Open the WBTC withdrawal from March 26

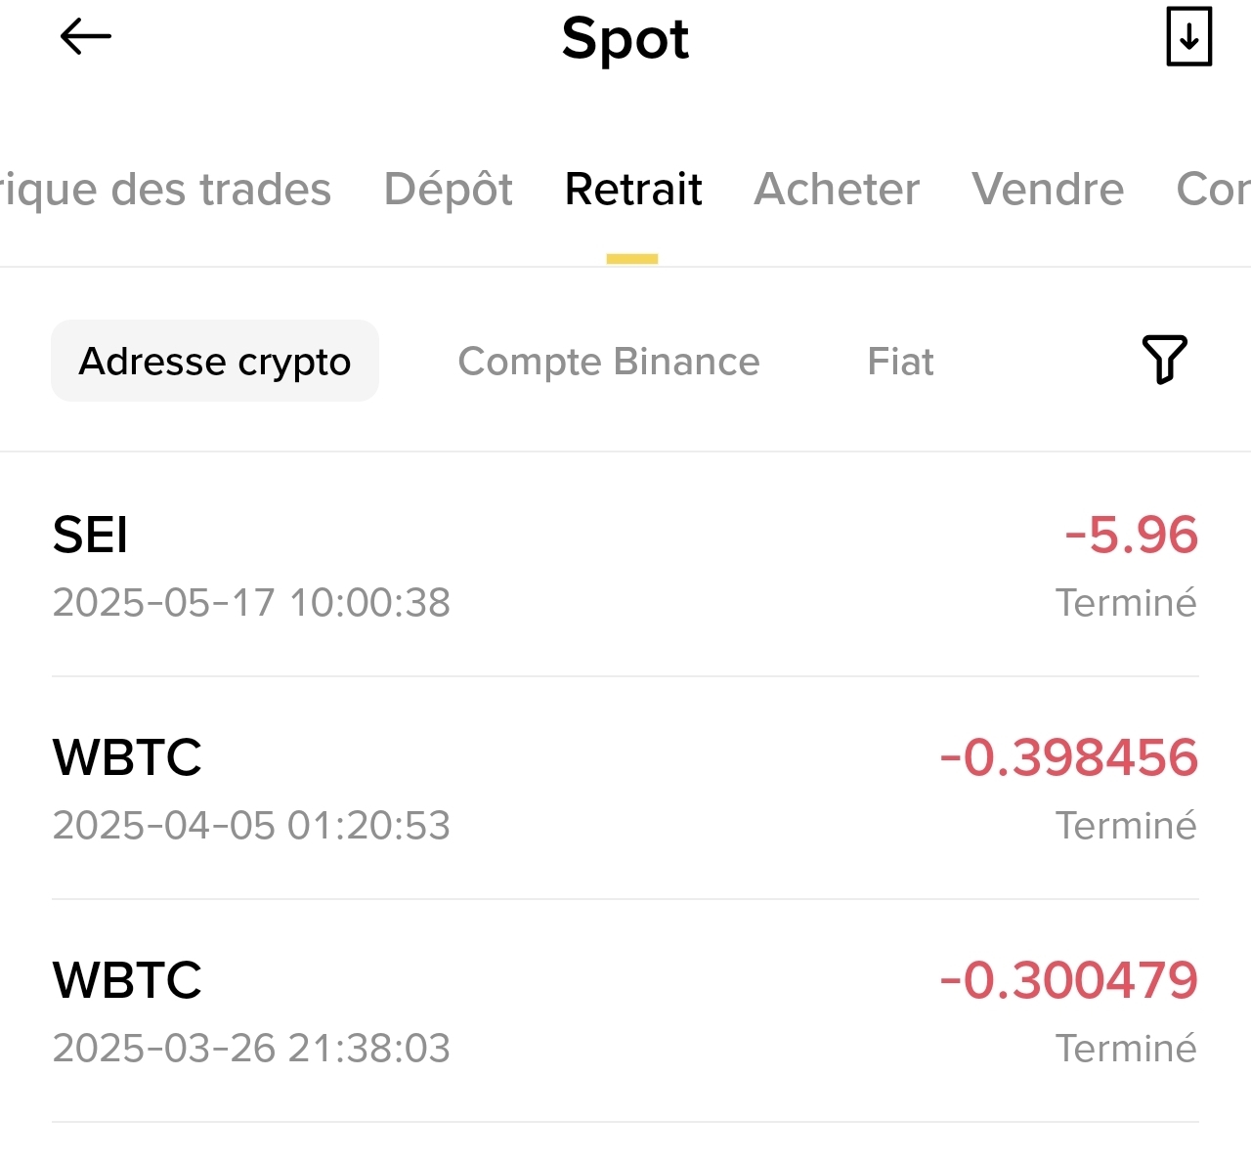coord(625,1011)
